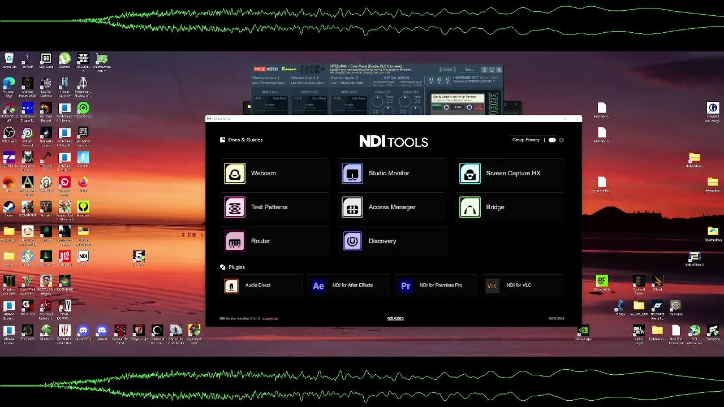Select the NVIDIA App desktop shortcut
724x407 pixels.
(583, 334)
